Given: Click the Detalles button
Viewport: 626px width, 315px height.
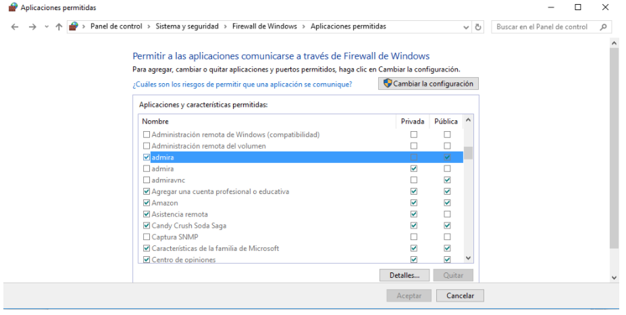Looking at the screenshot, I should (x=405, y=275).
